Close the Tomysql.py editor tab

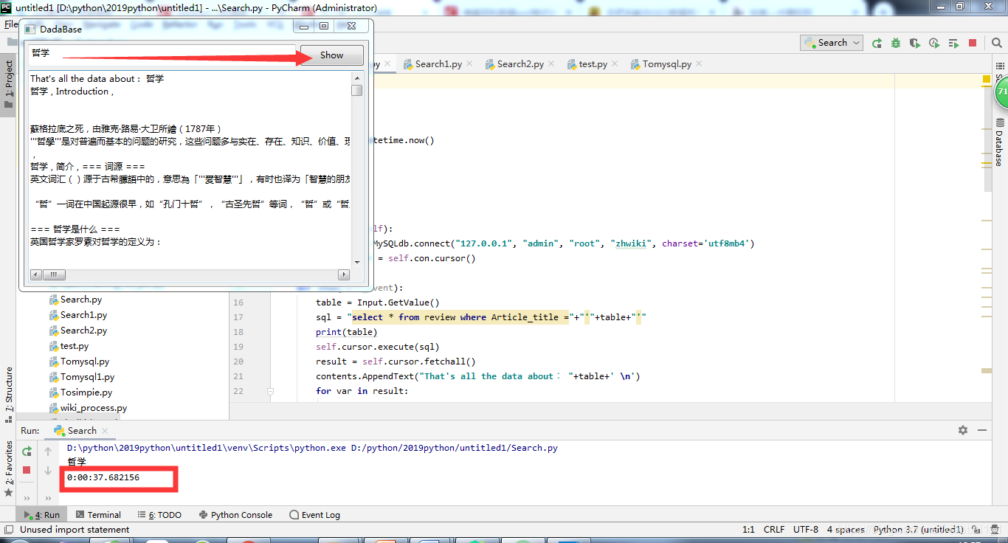click(699, 64)
